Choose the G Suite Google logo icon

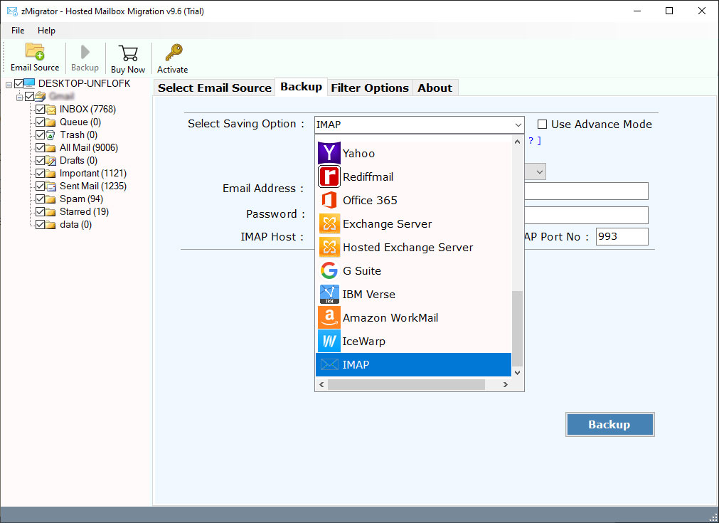[x=329, y=270]
